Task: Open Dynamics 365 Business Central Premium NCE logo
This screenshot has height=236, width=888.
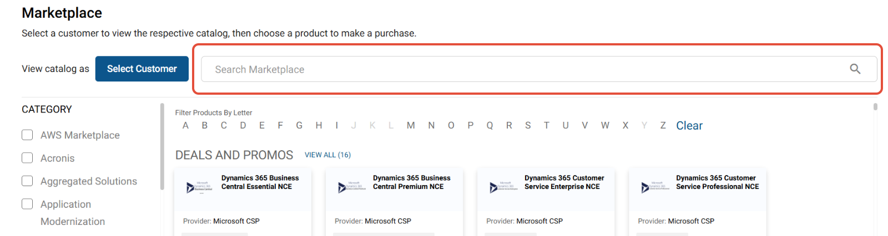Action: [x=352, y=187]
